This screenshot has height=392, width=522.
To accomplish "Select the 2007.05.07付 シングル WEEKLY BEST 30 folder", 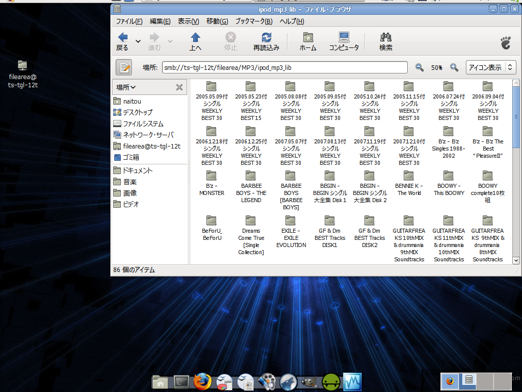I will click(x=291, y=146).
